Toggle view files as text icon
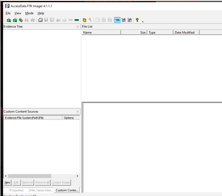The width and height of the screenshot is (222, 196). coord(124,20)
